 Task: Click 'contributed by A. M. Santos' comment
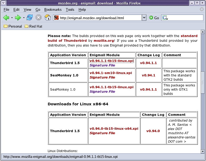click(181, 131)
